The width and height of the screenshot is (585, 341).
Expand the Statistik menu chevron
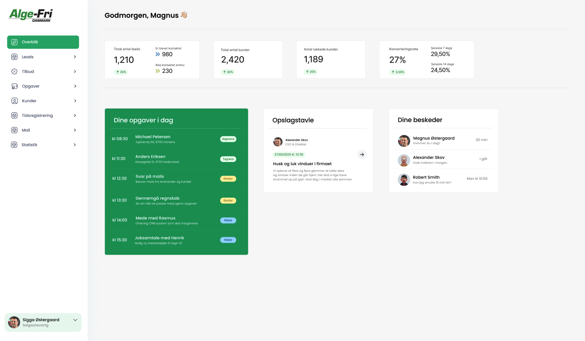click(x=75, y=145)
